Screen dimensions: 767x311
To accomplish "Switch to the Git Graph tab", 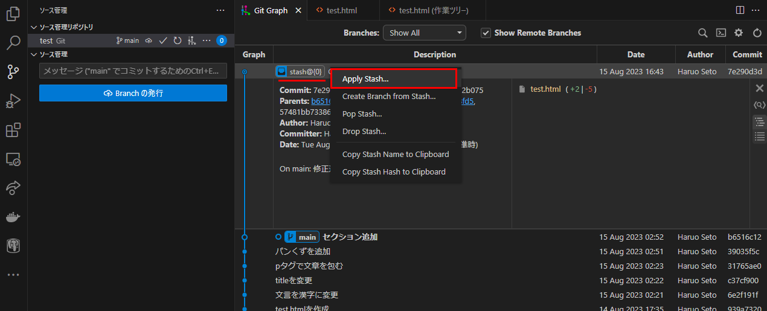I will point(271,10).
